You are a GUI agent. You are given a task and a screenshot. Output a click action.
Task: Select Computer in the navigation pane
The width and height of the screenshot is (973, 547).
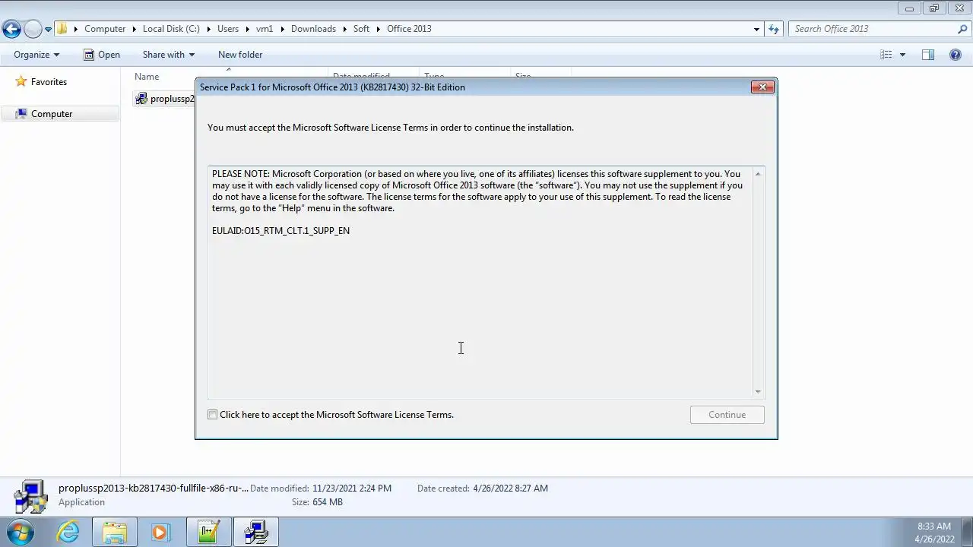click(x=52, y=114)
